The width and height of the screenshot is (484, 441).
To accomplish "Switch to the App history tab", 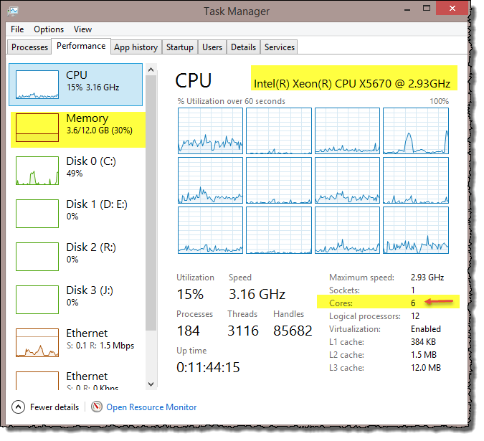I will point(136,47).
